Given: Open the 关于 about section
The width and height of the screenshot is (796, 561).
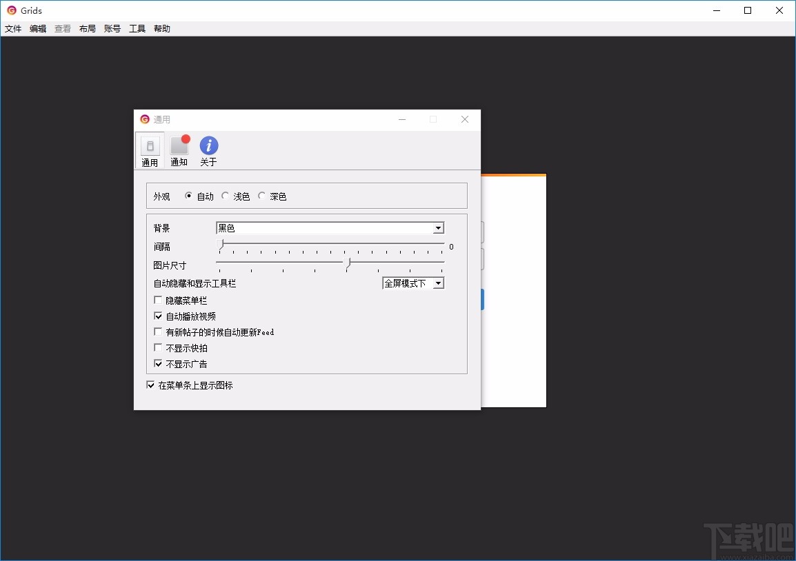Looking at the screenshot, I should (x=208, y=150).
